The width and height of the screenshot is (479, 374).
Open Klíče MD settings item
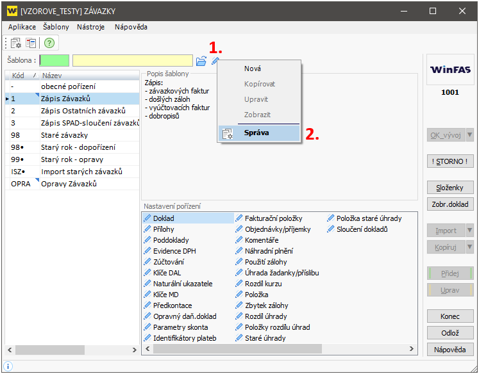[x=161, y=295]
